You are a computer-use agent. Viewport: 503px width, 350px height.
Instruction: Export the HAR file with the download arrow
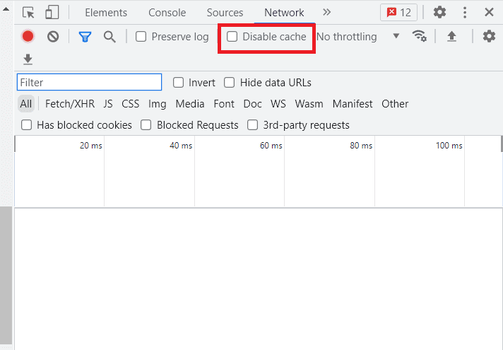tap(28, 59)
